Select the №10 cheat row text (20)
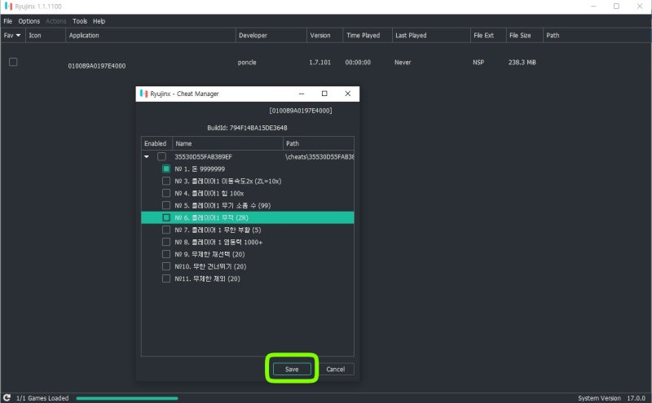The height and width of the screenshot is (403, 652). click(210, 266)
